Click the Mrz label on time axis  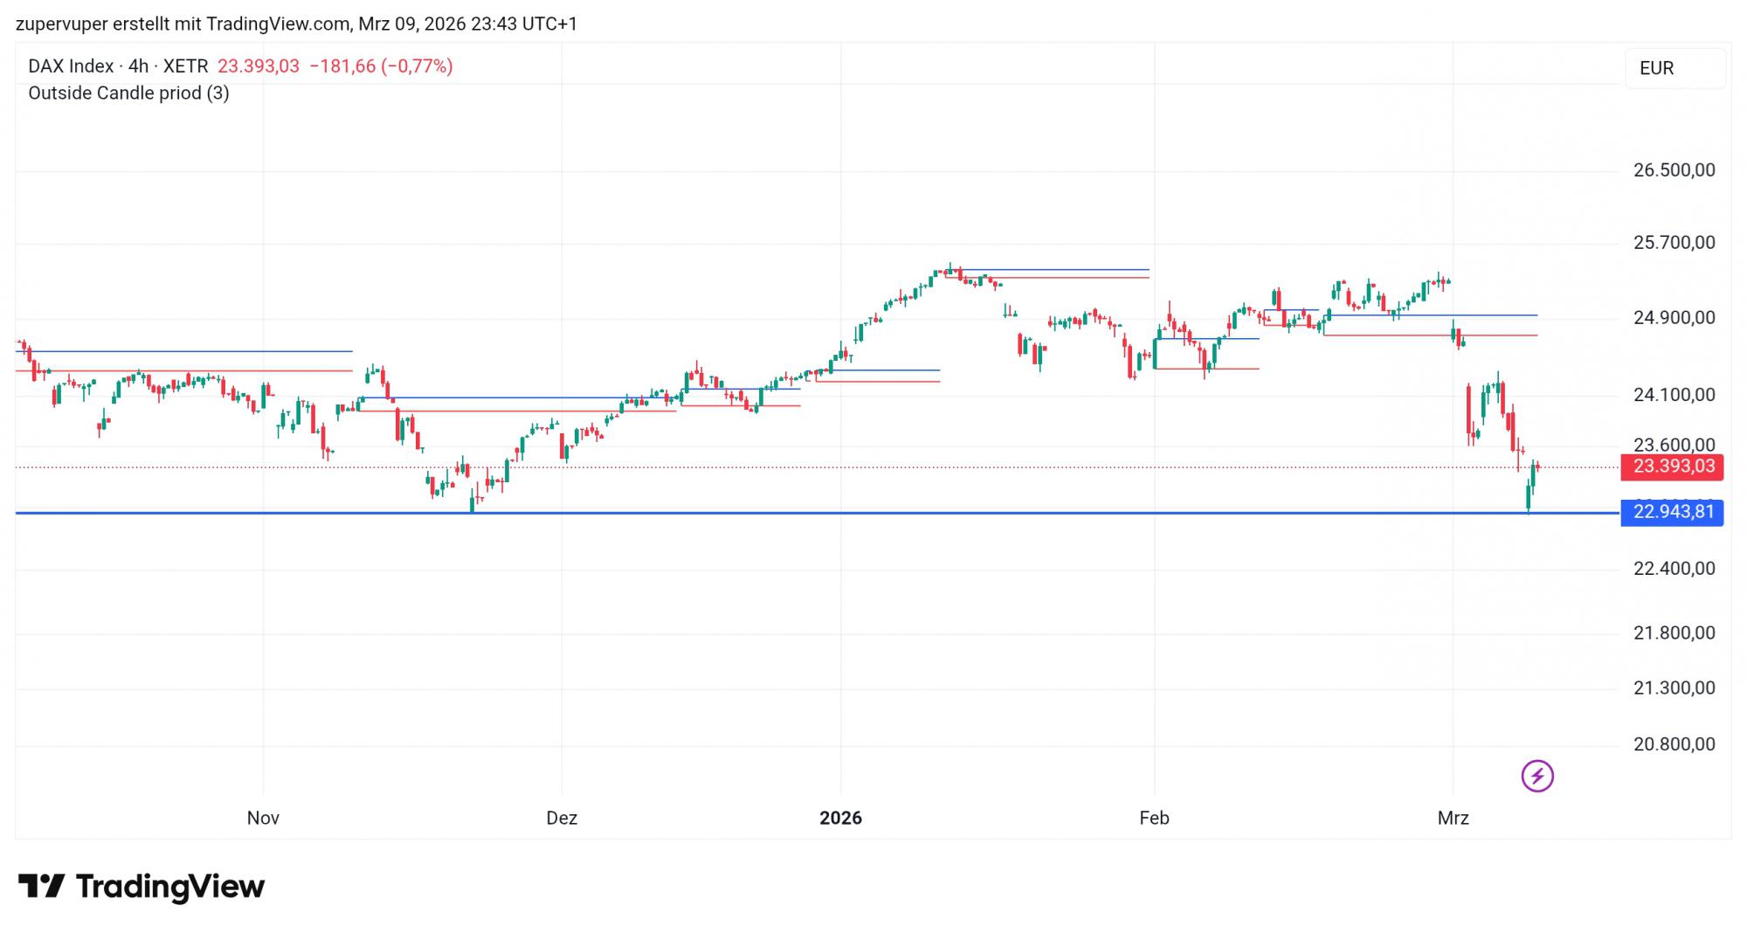(1454, 818)
